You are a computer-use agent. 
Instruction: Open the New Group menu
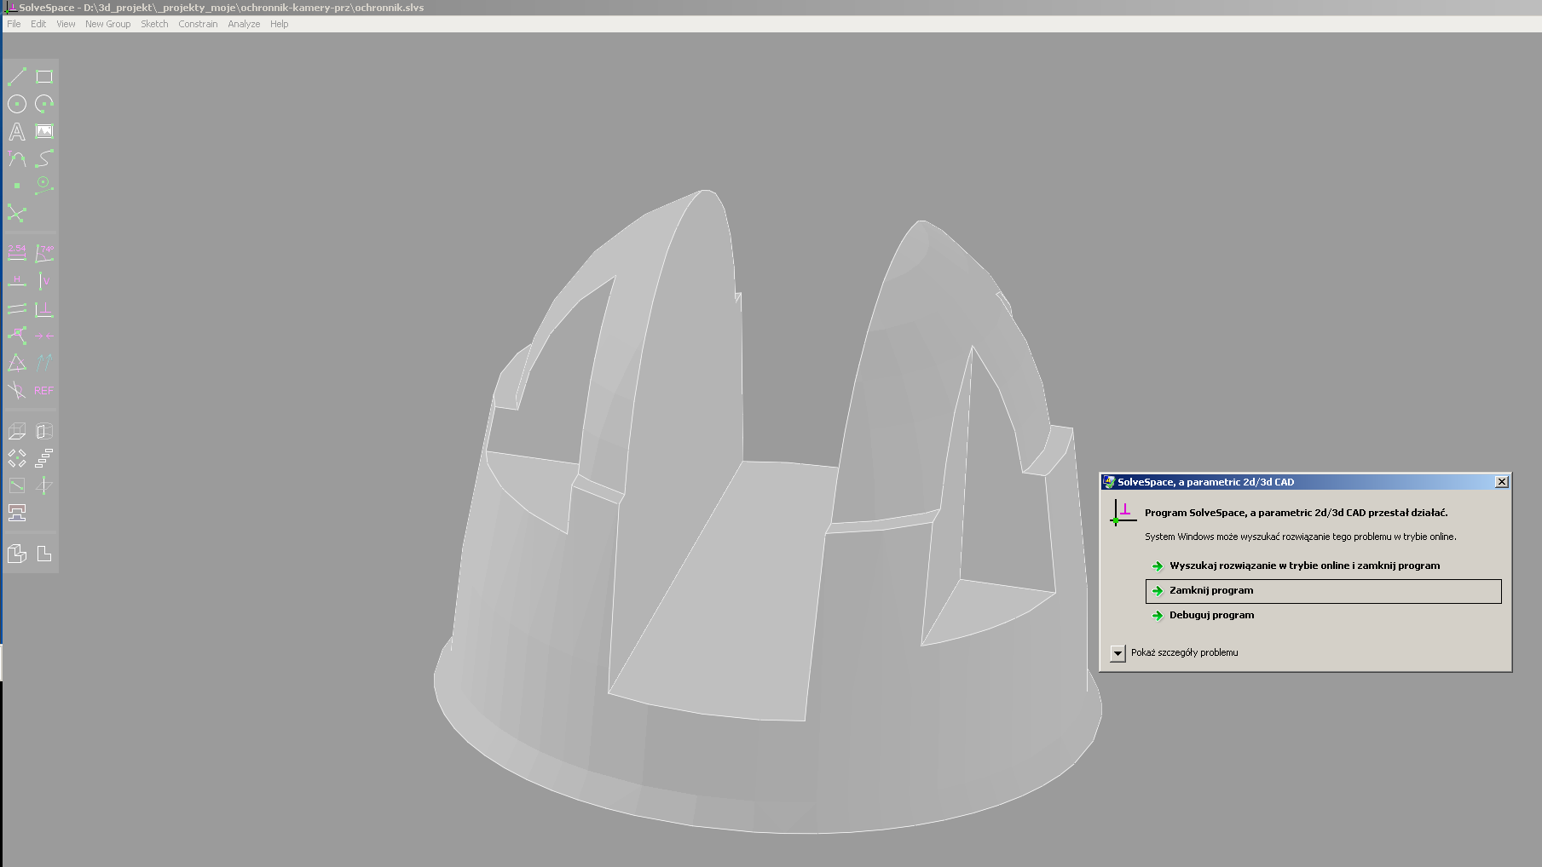click(x=107, y=24)
